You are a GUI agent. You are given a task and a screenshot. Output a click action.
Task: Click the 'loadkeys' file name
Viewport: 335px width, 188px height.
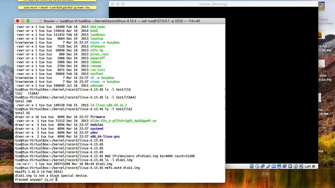pos(98,35)
